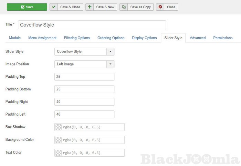Click the Box Shadow color swatch
This screenshot has width=241, height=166.
point(59,127)
